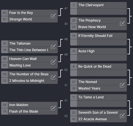This screenshot has width=133, height=126.
Task: Select If Eternity Should Fail entry
Action: point(98,36)
